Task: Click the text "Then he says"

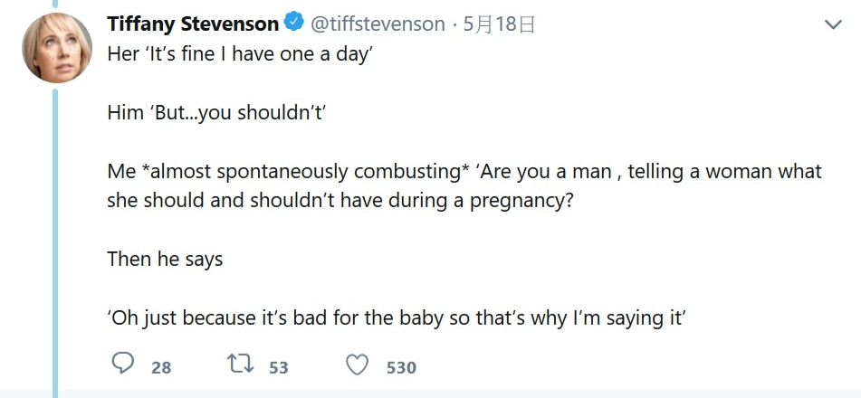Action: point(165,260)
